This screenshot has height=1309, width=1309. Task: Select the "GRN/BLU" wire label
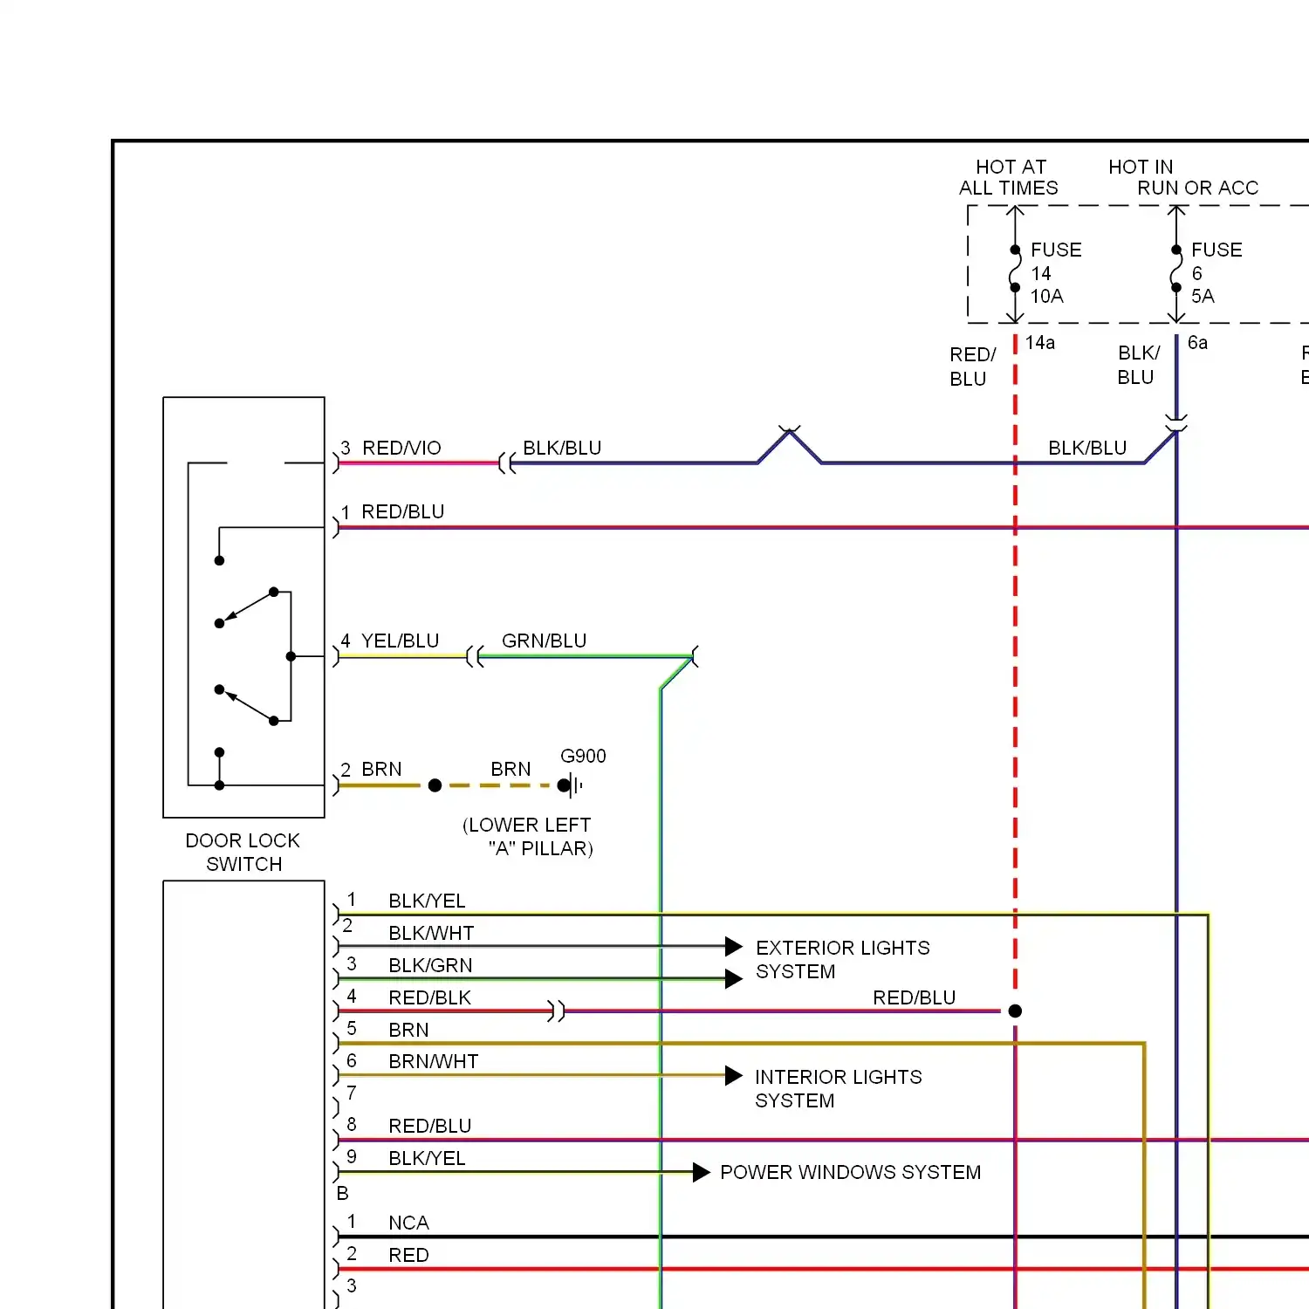click(544, 641)
